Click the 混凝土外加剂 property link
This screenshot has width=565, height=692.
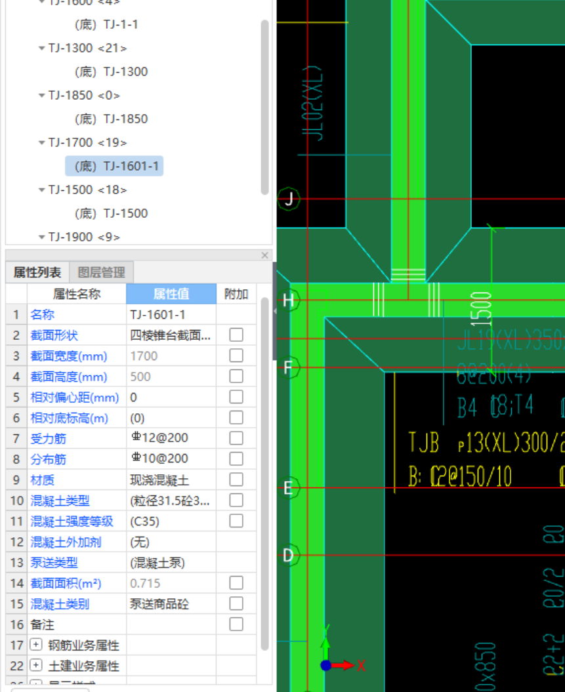click(x=66, y=542)
